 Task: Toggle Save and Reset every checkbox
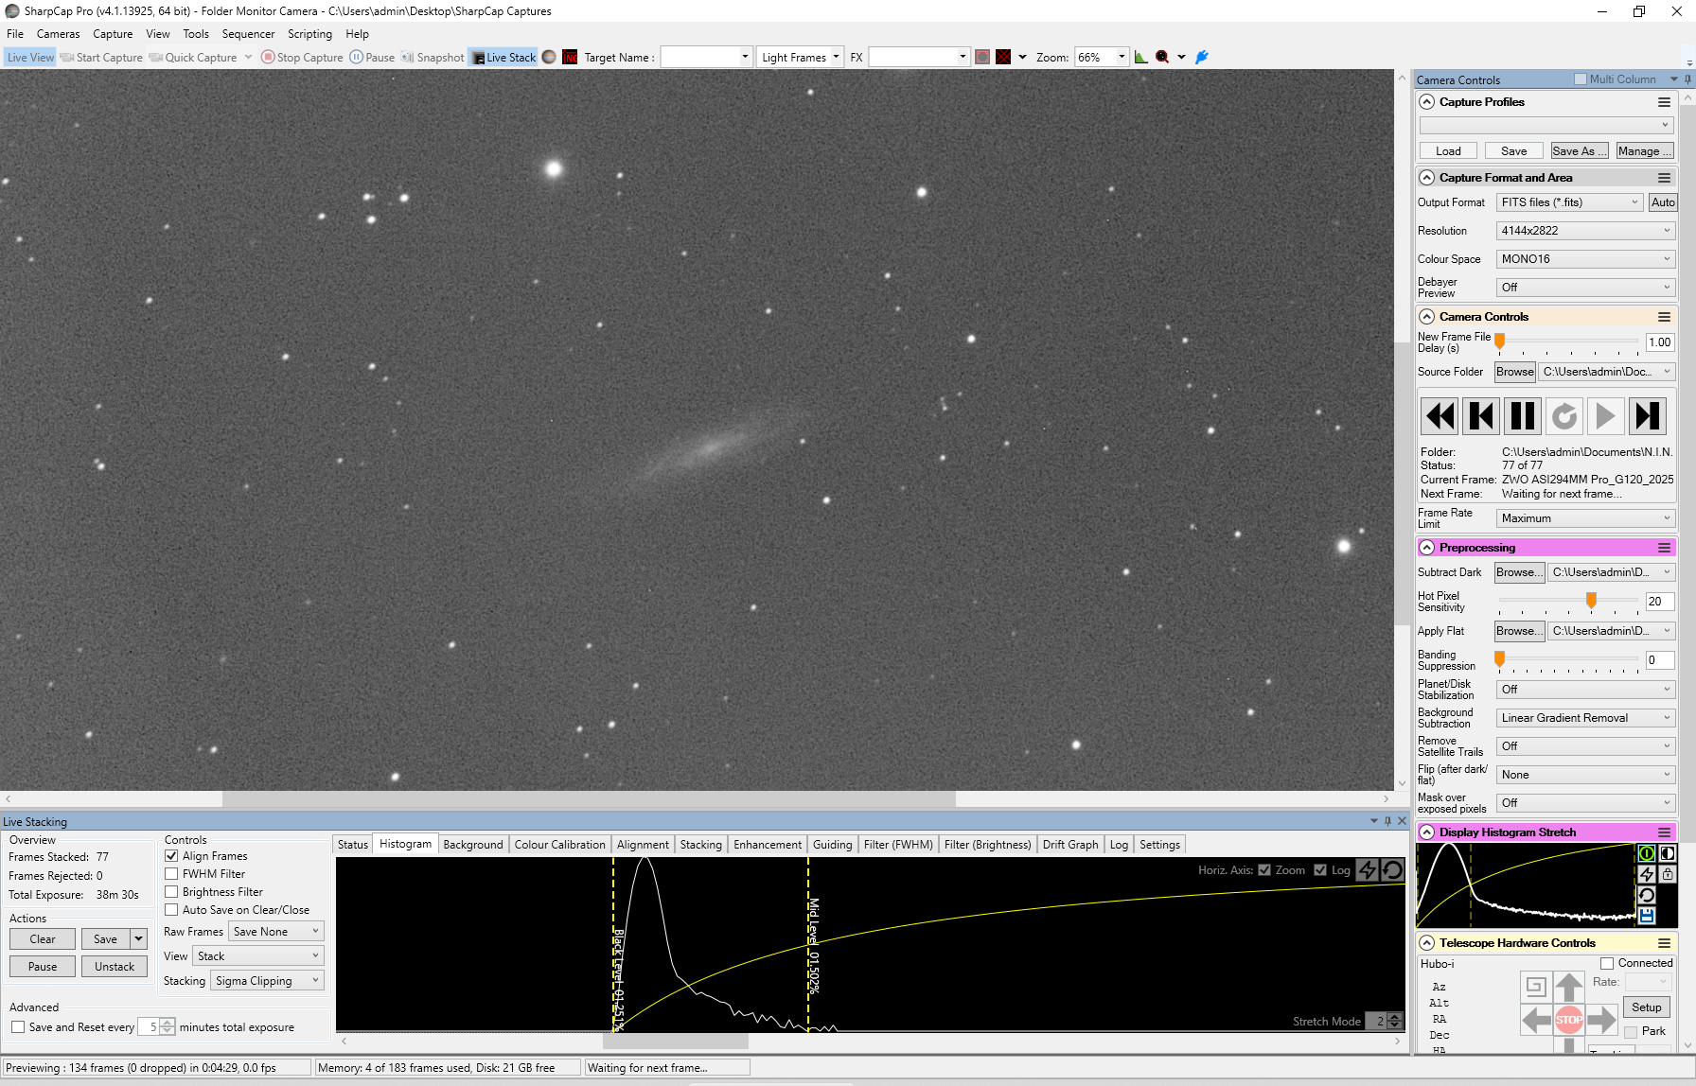click(18, 1027)
